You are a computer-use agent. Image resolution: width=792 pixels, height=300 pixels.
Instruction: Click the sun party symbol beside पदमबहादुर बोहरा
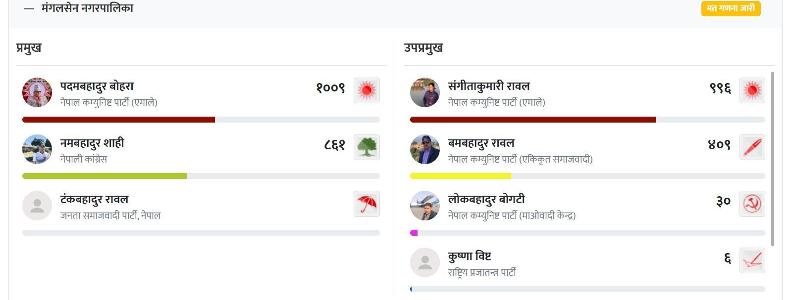point(367,90)
